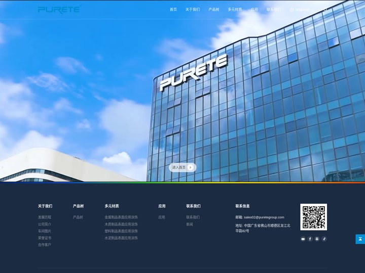Screen dimensions: 365x273
Task: Open 应用 in the top navigation
Action: click(x=254, y=10)
